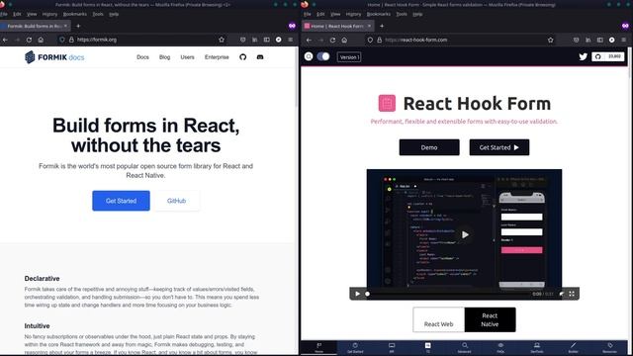Click the GitHub stars button on React Hook Form
Viewport: 633px width, 356px height.
click(x=608, y=56)
